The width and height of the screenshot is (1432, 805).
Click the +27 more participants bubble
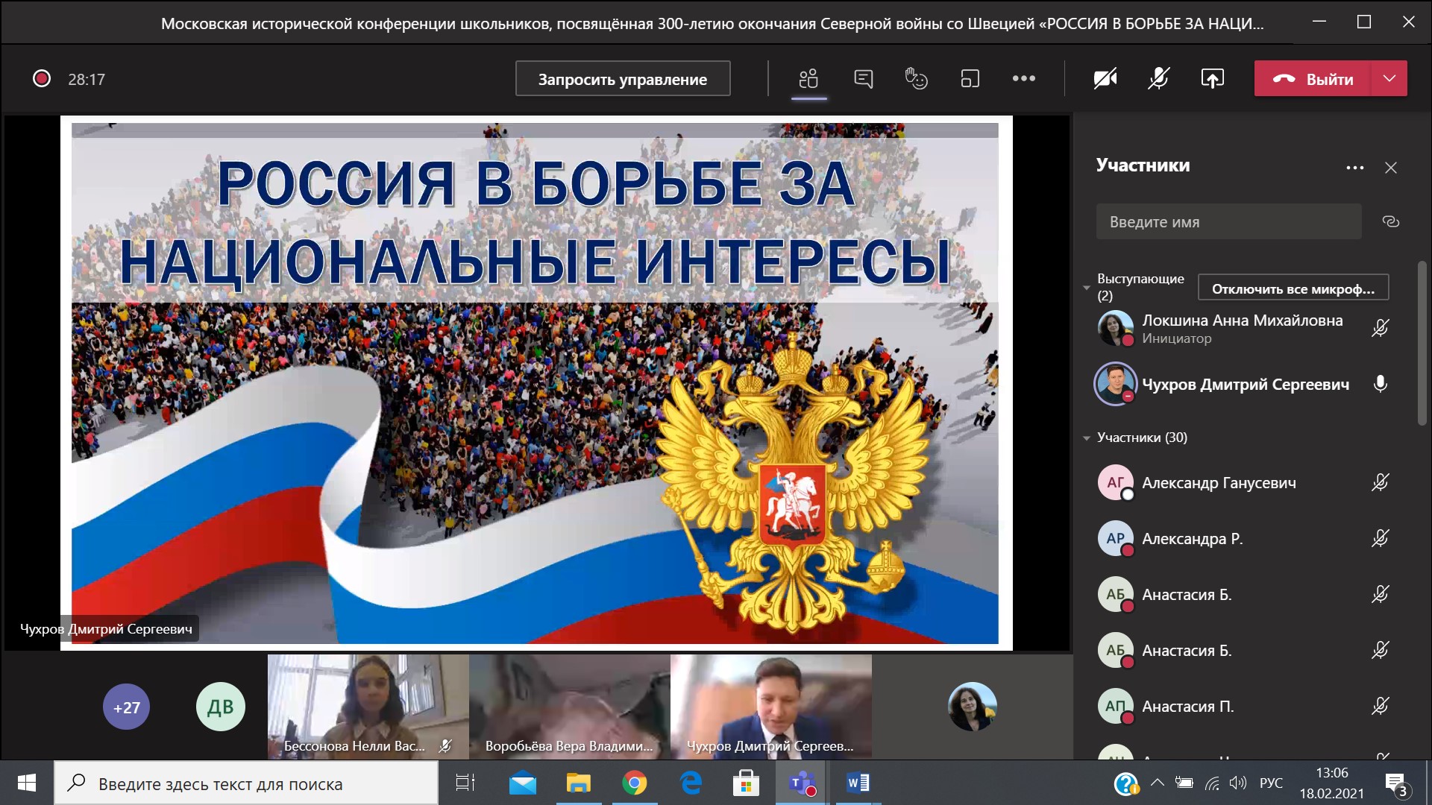126,707
